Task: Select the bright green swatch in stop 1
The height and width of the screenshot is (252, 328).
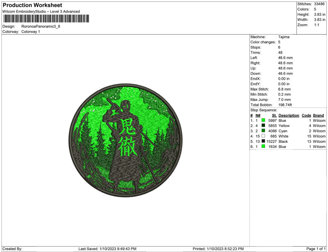Action: coord(263,120)
